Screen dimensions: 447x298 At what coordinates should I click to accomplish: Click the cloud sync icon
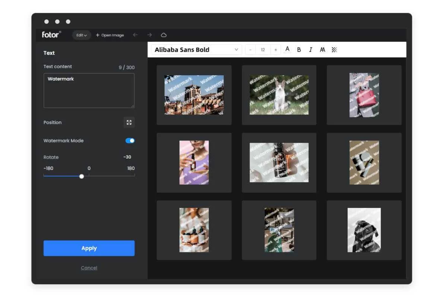(x=164, y=35)
